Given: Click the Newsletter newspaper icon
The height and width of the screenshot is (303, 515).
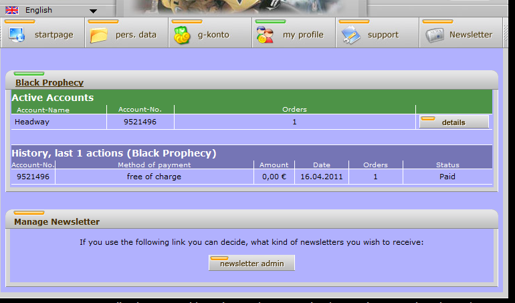Looking at the screenshot, I should tap(435, 35).
